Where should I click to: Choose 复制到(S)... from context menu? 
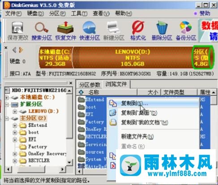153,103
